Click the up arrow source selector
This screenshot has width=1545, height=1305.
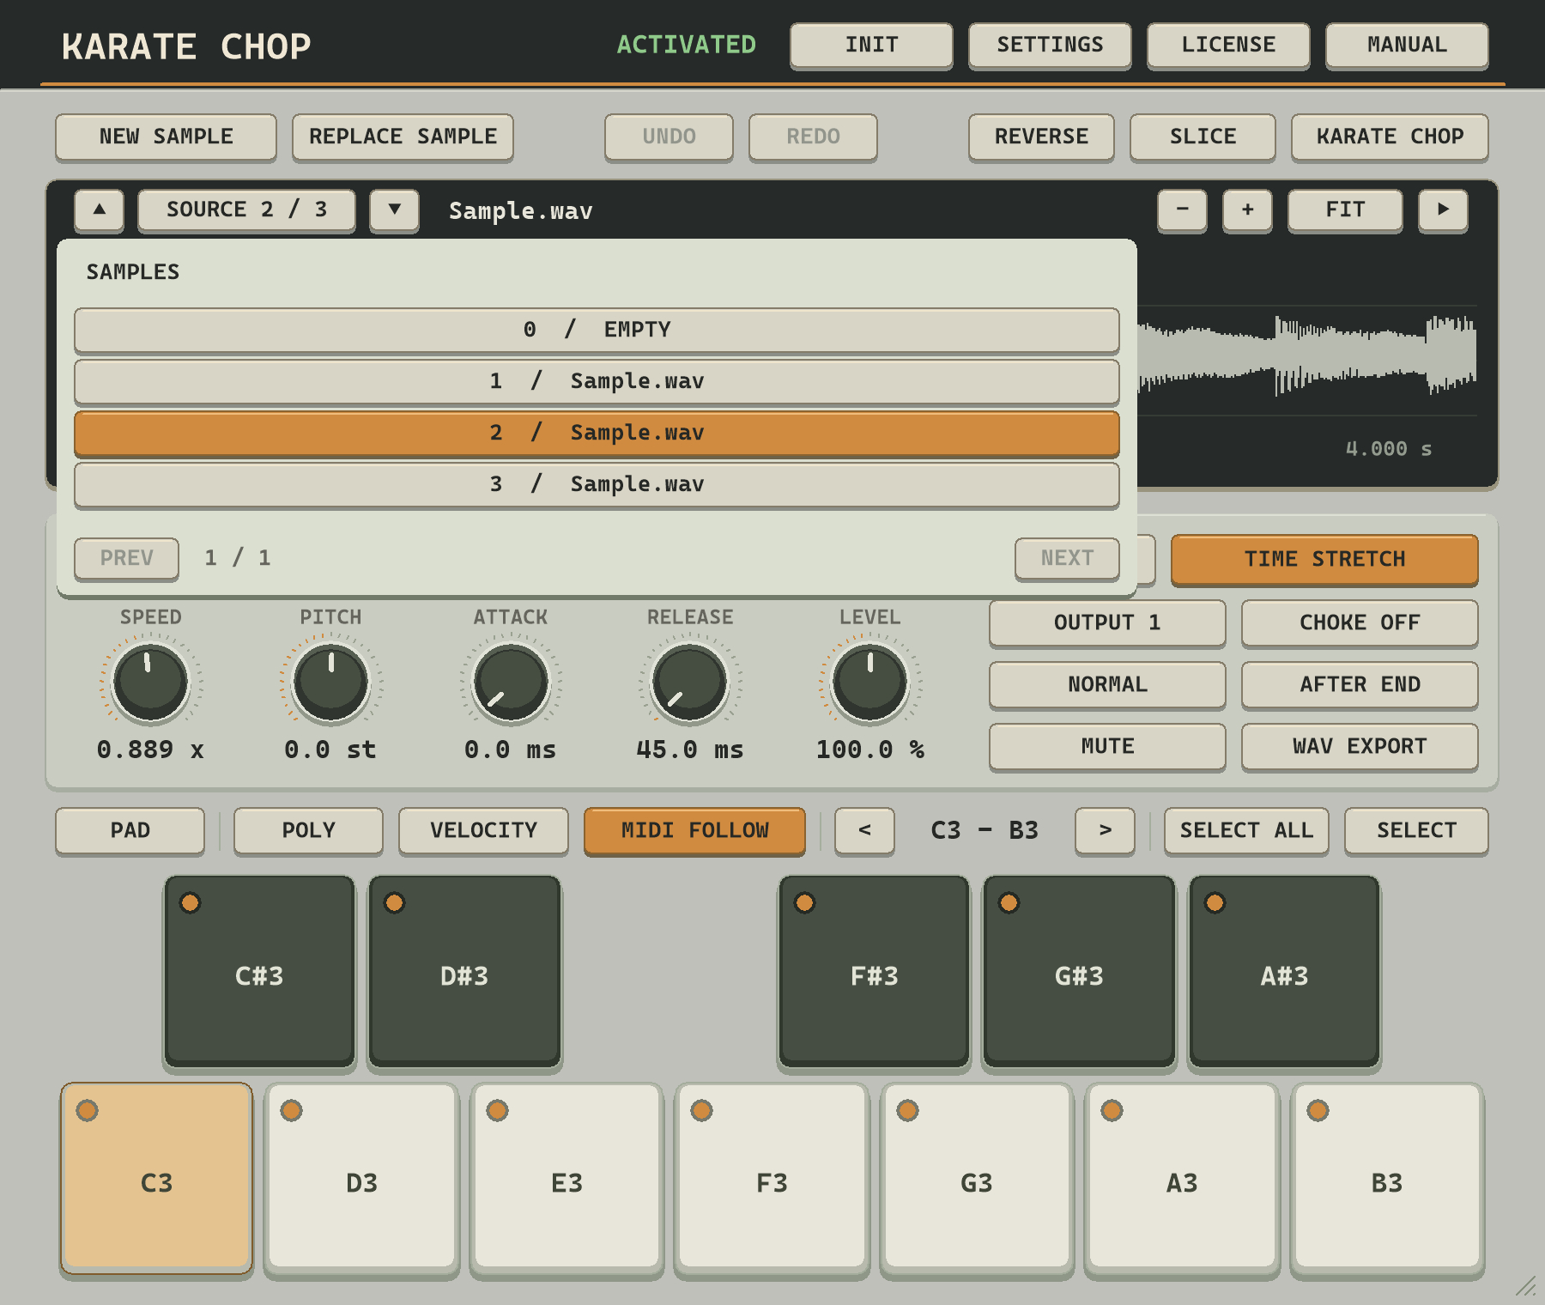(x=100, y=210)
